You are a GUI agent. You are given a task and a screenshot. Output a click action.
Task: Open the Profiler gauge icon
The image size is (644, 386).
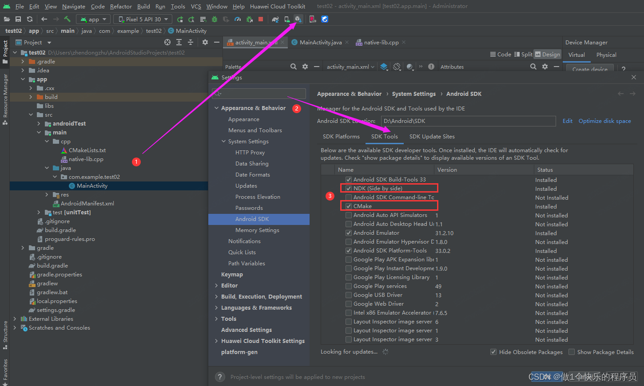238,19
